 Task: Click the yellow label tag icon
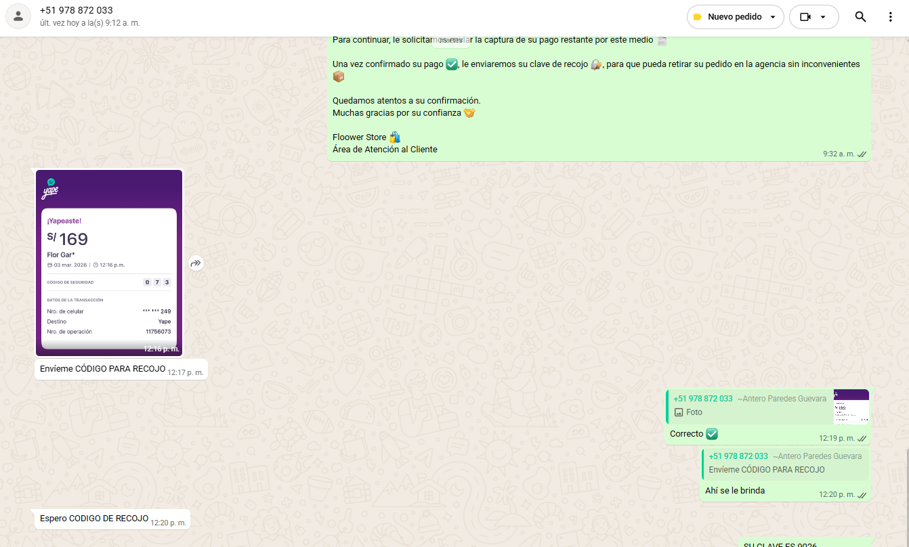[697, 17]
